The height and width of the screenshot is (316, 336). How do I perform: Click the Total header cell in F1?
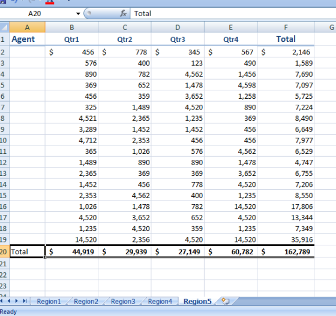[x=286, y=39]
